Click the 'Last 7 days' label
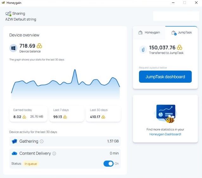The image size is (202, 178). (x=61, y=110)
